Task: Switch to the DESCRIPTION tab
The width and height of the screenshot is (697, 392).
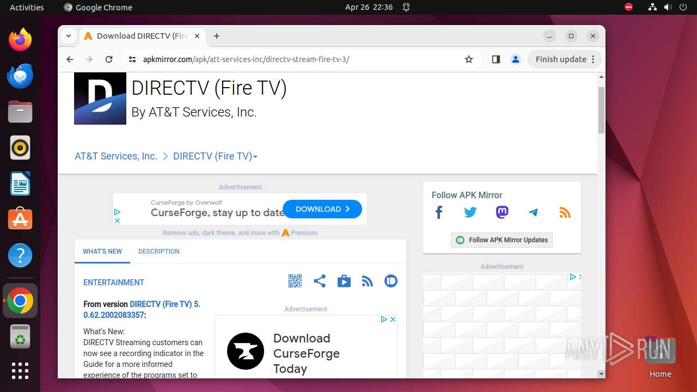Action: (159, 252)
